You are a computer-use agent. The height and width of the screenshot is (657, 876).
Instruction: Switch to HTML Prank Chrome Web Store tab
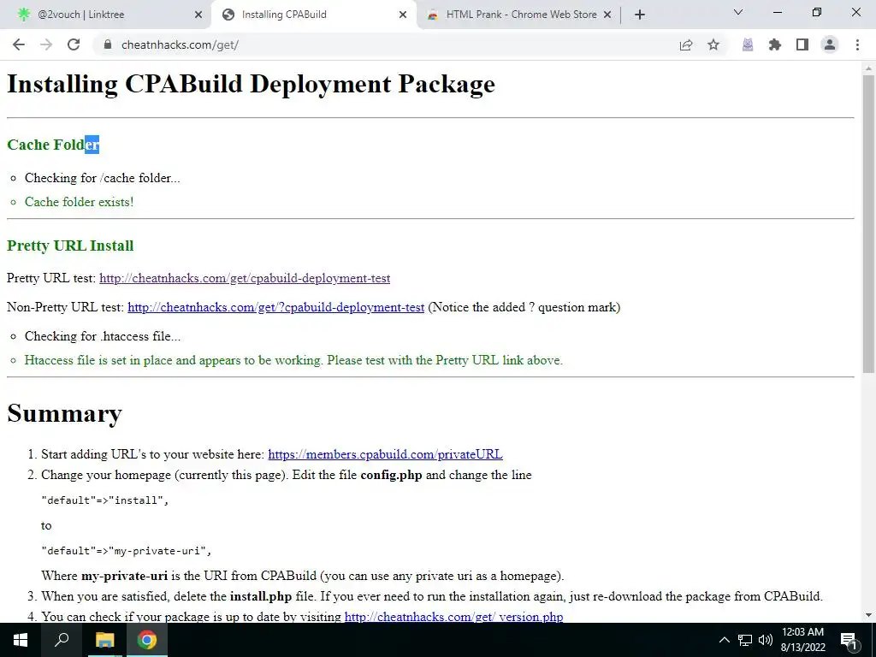[x=519, y=15]
